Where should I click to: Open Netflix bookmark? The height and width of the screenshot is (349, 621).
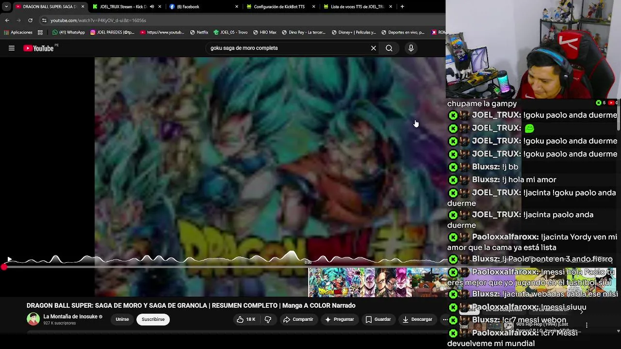pos(199,32)
